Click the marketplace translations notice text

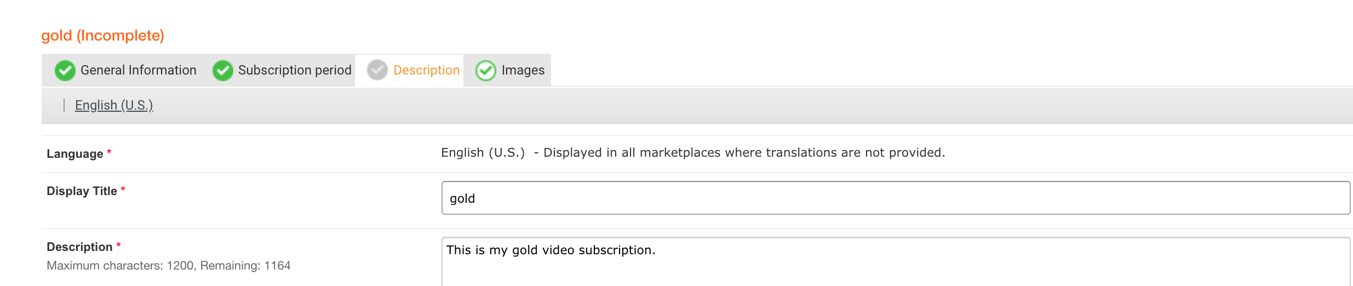point(744,152)
